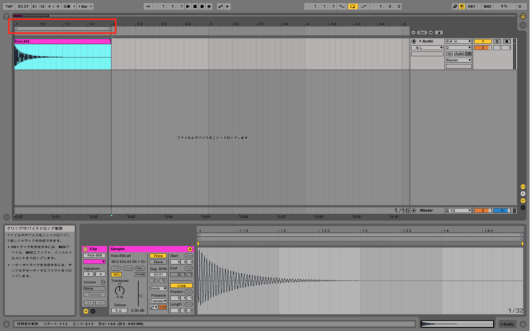Open the 1 Bar quantization menu

point(85,7)
